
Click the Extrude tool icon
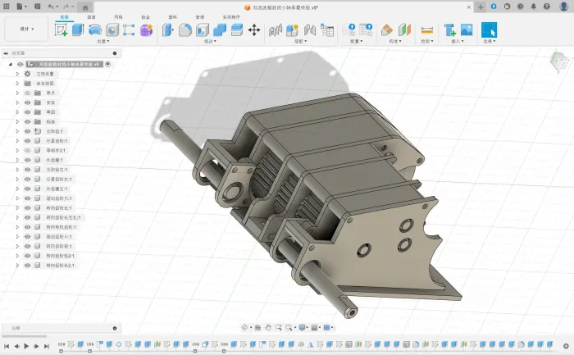(x=78, y=30)
